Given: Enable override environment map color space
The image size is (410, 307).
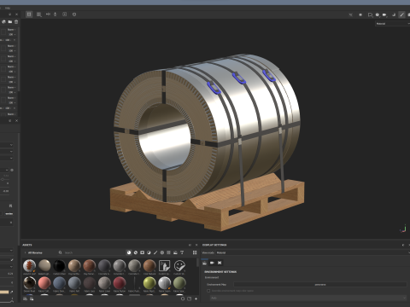Looking at the screenshot, I should (208, 291).
